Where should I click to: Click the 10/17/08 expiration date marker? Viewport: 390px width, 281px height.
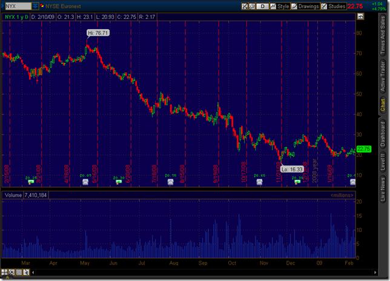click(x=243, y=172)
